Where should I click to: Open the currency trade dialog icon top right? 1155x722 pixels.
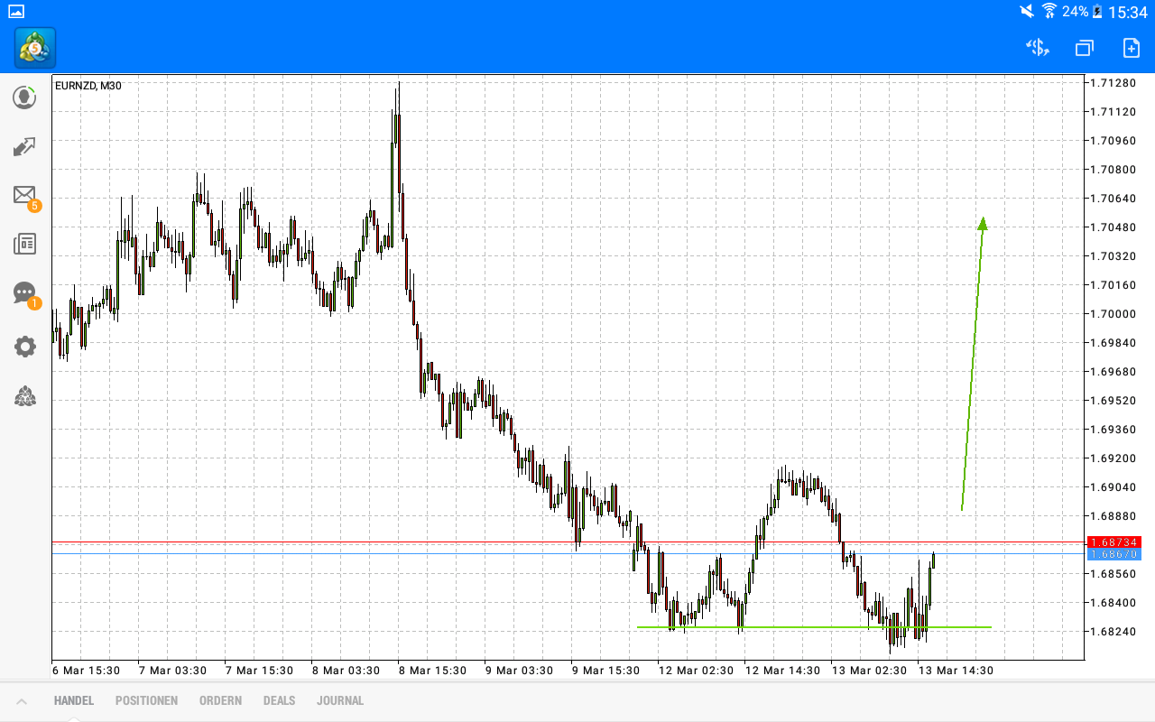[1037, 48]
